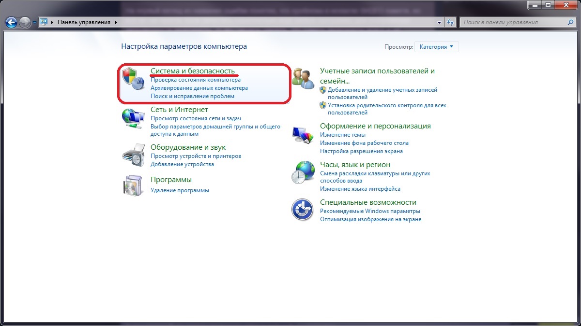Click the Hardware and Sound printer icon
581x326 pixels.
[133, 155]
